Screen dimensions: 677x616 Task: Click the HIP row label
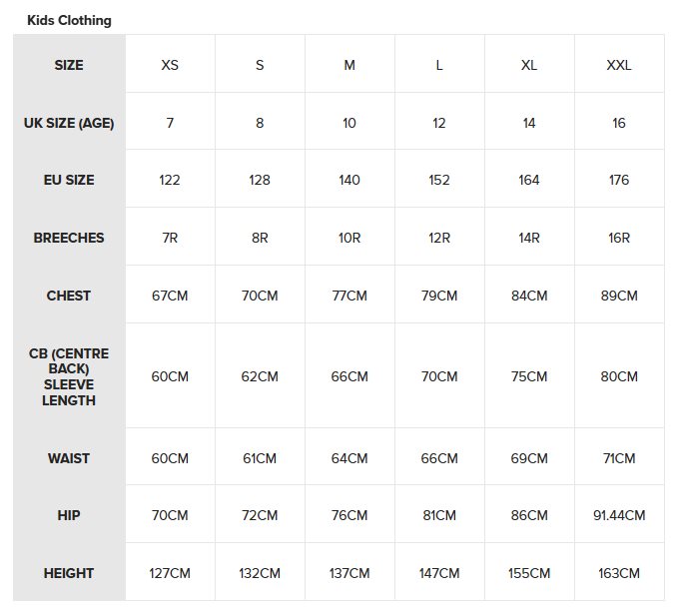(69, 515)
